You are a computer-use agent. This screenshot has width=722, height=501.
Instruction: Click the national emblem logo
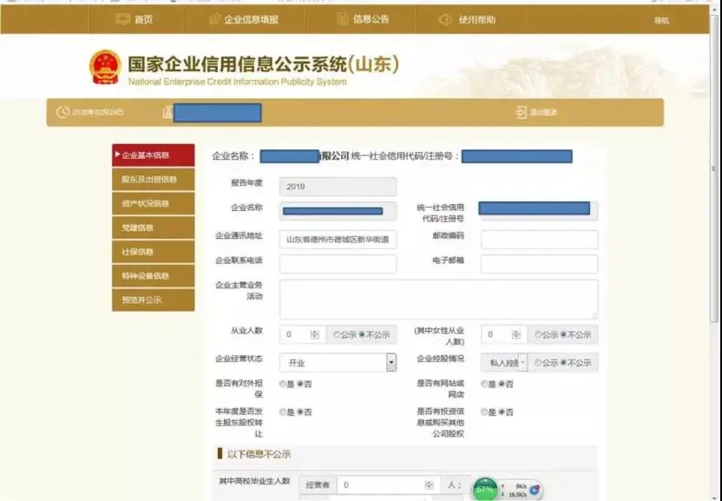click(x=105, y=68)
